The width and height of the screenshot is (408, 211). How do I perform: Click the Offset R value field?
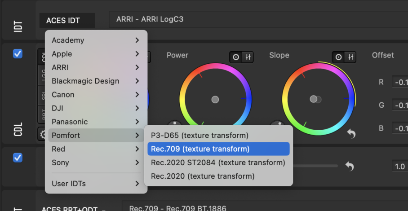tap(400, 82)
